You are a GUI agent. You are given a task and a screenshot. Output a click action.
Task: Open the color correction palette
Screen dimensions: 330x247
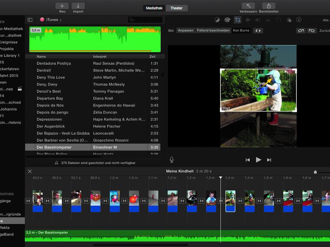(x=227, y=20)
